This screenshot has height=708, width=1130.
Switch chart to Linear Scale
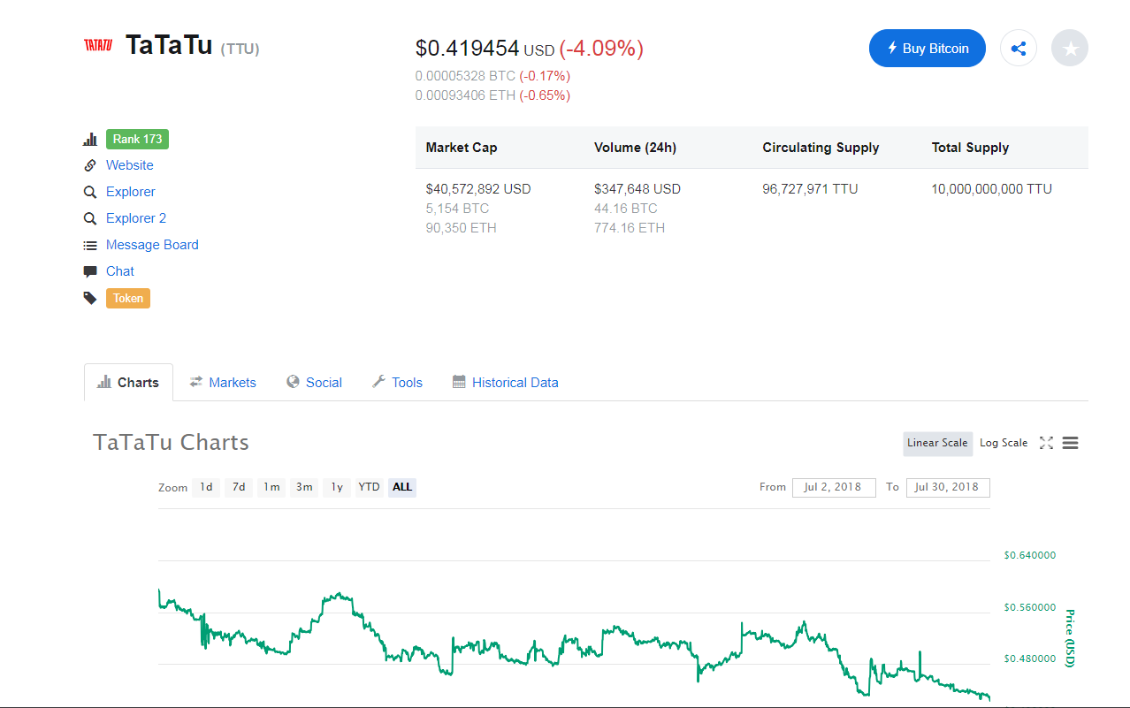tap(937, 443)
